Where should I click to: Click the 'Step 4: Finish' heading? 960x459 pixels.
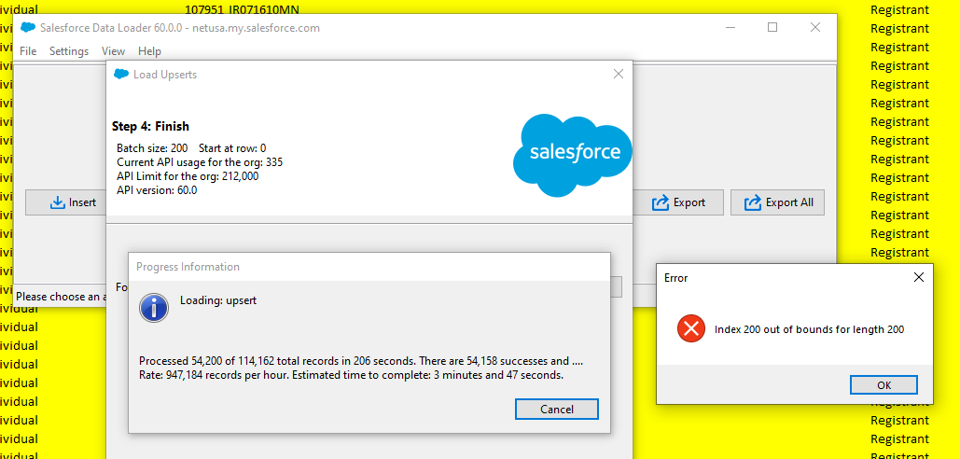(150, 127)
